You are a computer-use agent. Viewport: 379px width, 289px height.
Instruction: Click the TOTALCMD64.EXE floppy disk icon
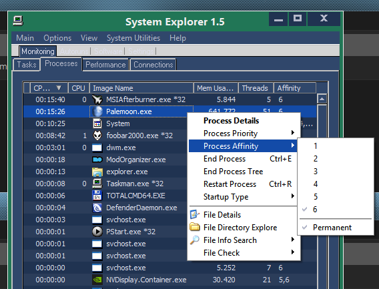click(x=97, y=196)
